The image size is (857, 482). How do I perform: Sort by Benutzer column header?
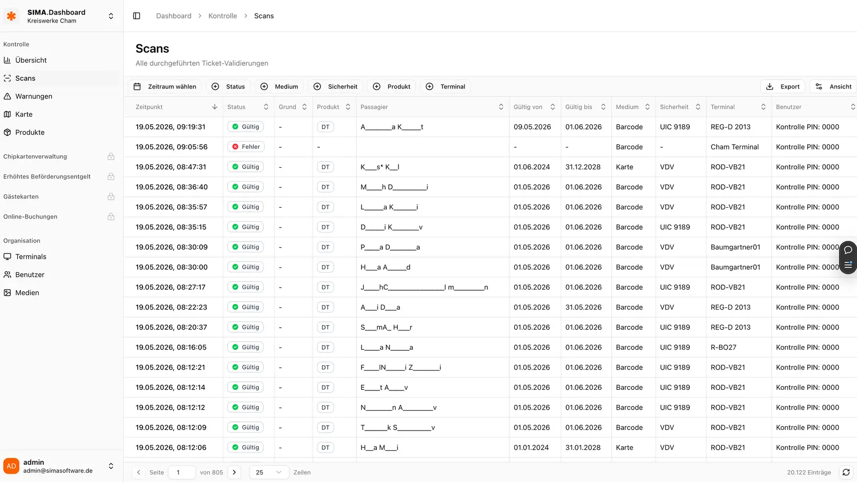coord(816,107)
